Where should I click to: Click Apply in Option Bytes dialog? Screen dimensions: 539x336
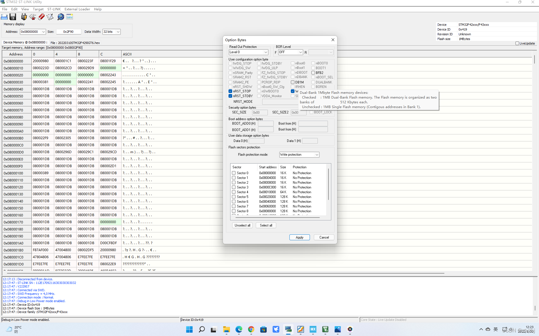coord(300,237)
